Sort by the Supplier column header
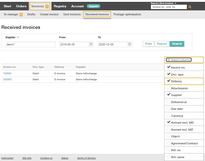This screenshot has height=161, width=205. [x=81, y=67]
